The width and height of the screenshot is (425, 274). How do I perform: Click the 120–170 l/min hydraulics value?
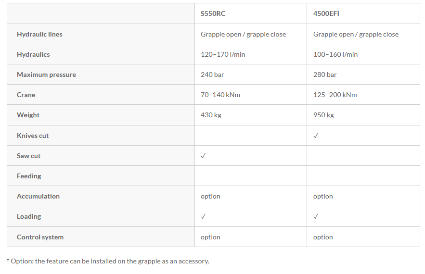(x=223, y=54)
